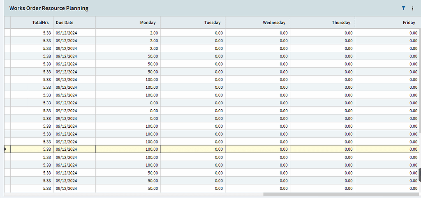The height and width of the screenshot is (198, 421).
Task: Open the filter funnel icon
Action: coord(403,8)
